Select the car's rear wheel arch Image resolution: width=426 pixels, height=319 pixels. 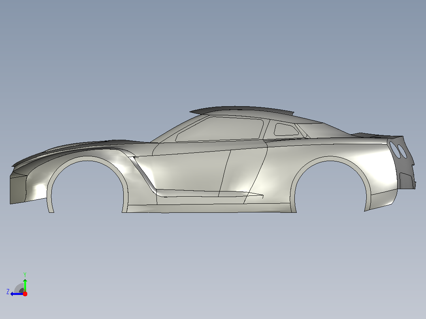click(330, 159)
